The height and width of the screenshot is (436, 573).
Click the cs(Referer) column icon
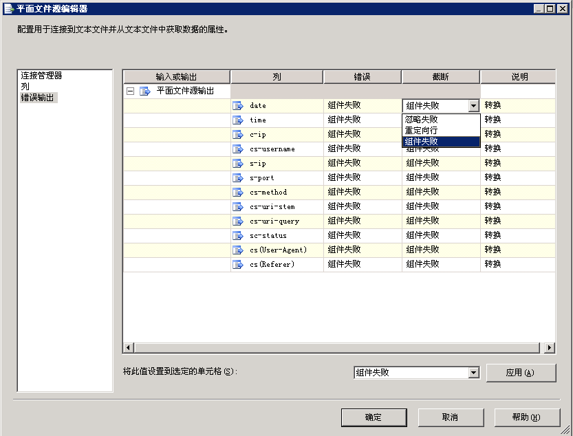[x=238, y=264]
